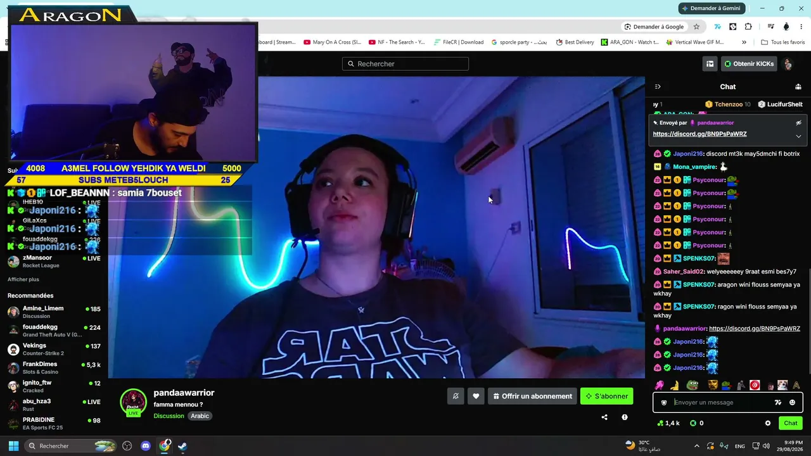This screenshot has height=456, width=811.
Task: Open the pinned discord.gg link
Action: [699, 134]
